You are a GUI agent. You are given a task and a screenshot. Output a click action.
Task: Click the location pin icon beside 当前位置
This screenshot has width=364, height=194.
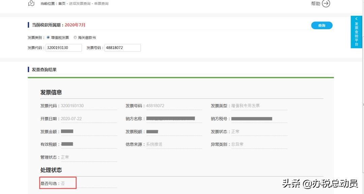coord(31,3)
